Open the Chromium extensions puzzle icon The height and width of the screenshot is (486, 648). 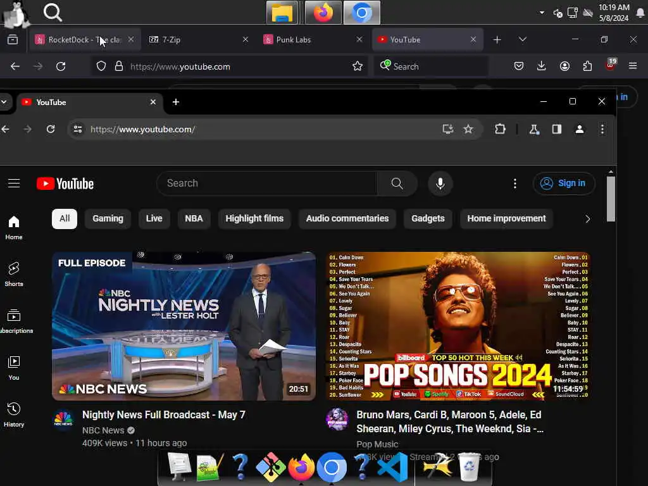click(500, 129)
